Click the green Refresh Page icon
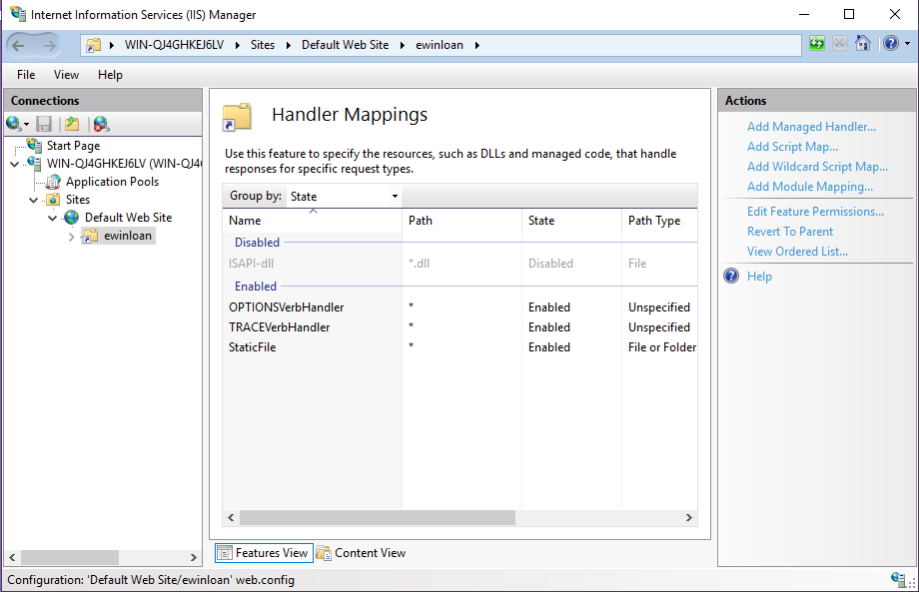Image resolution: width=919 pixels, height=592 pixels. click(x=817, y=43)
